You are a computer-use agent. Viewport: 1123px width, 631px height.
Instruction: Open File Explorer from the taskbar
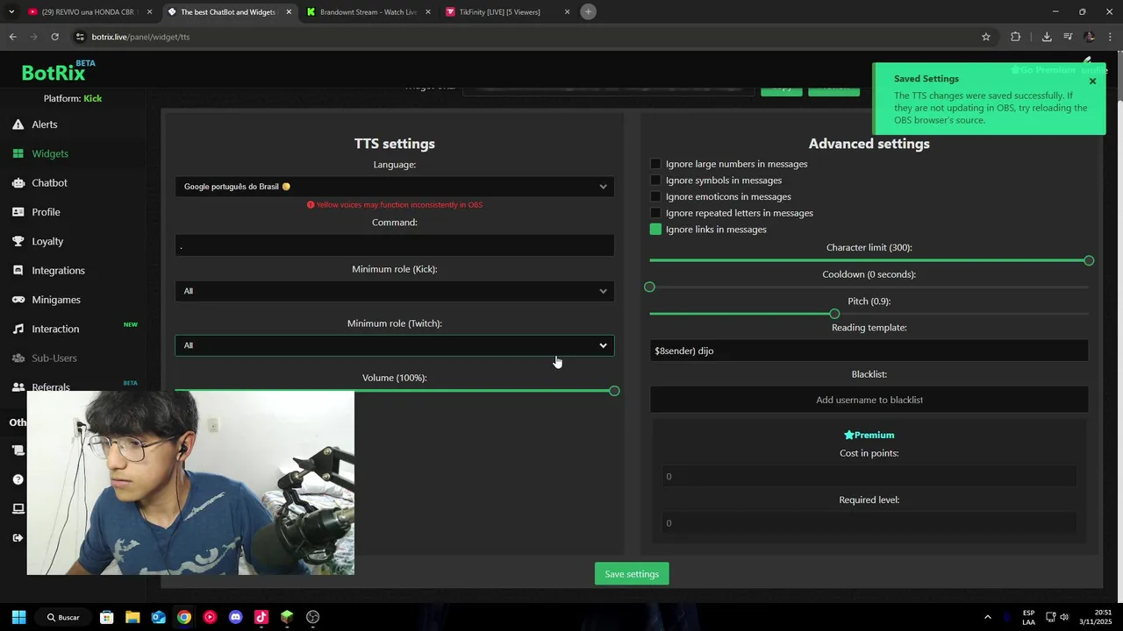coord(132,617)
